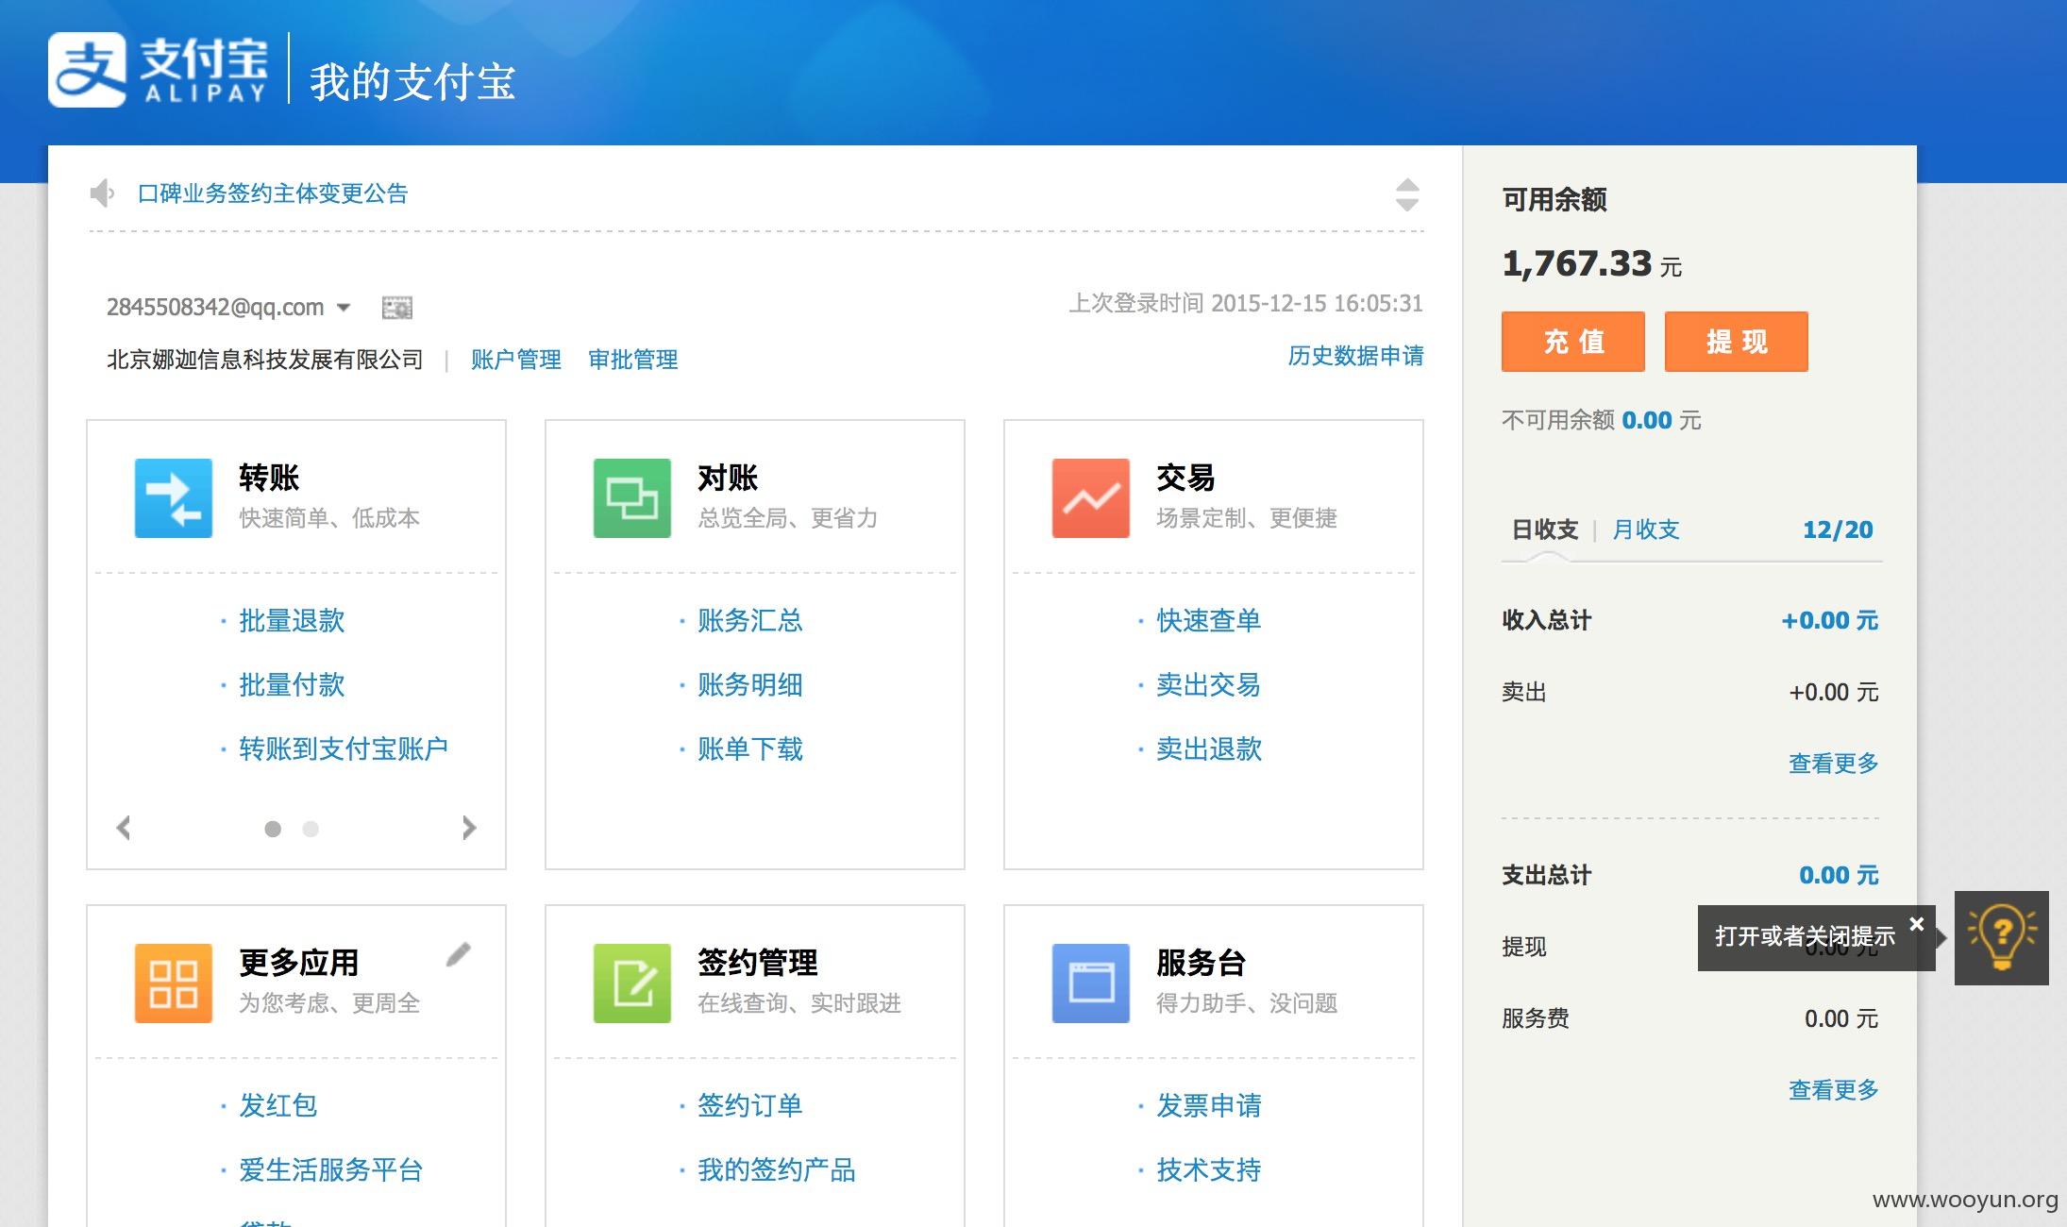Click the Alipay logo icon
Screen dimensions: 2067x1227
[87, 70]
